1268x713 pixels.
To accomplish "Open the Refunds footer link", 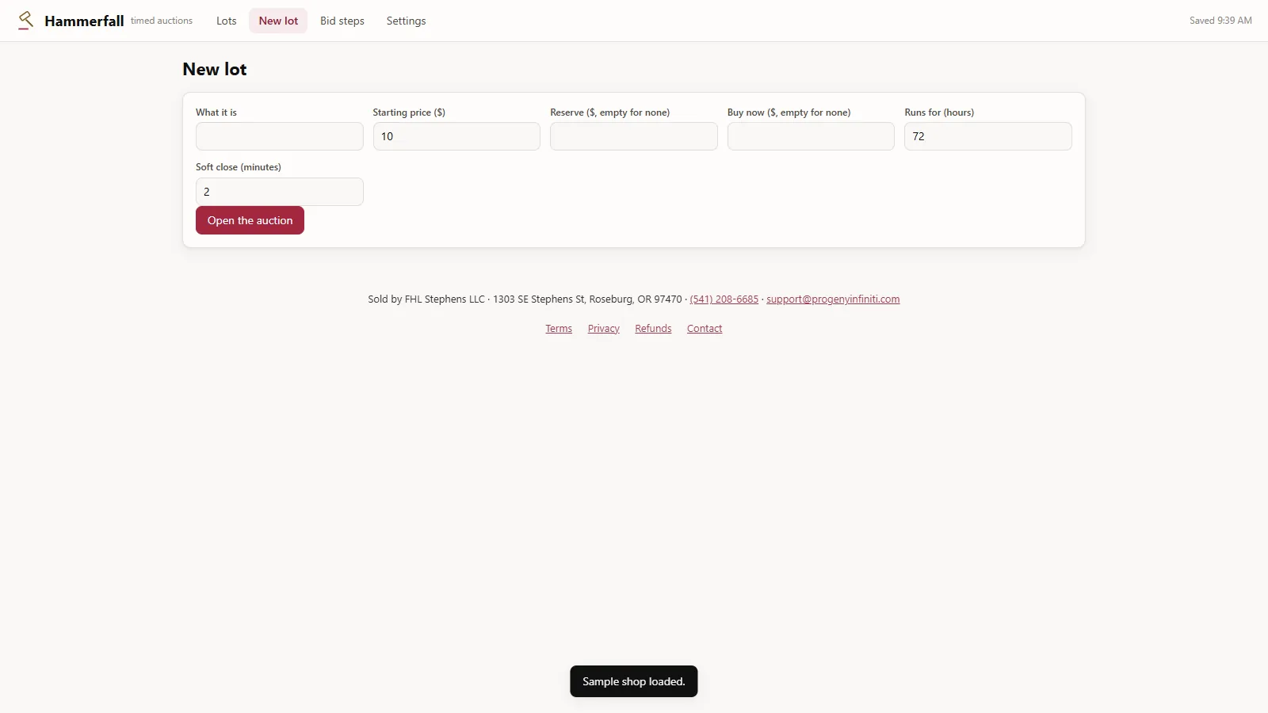I will coord(653,329).
